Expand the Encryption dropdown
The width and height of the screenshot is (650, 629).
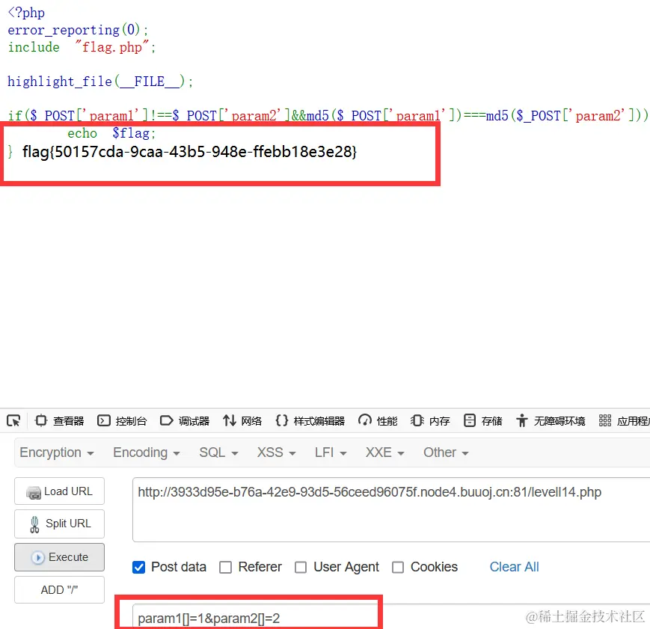[57, 452]
